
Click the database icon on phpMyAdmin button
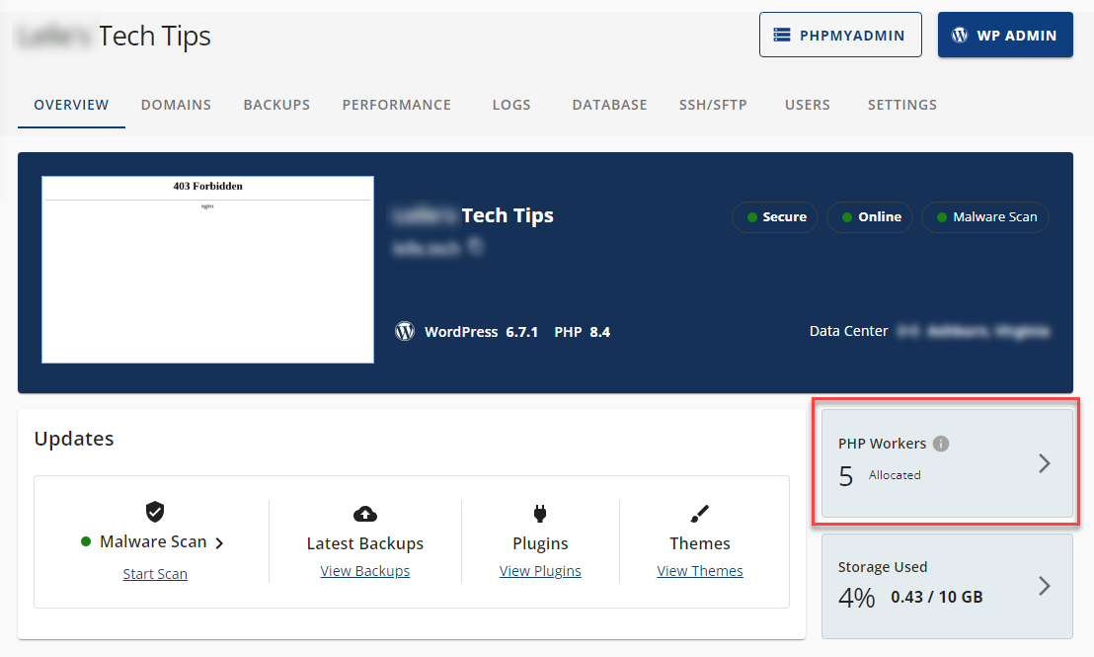[x=782, y=35]
